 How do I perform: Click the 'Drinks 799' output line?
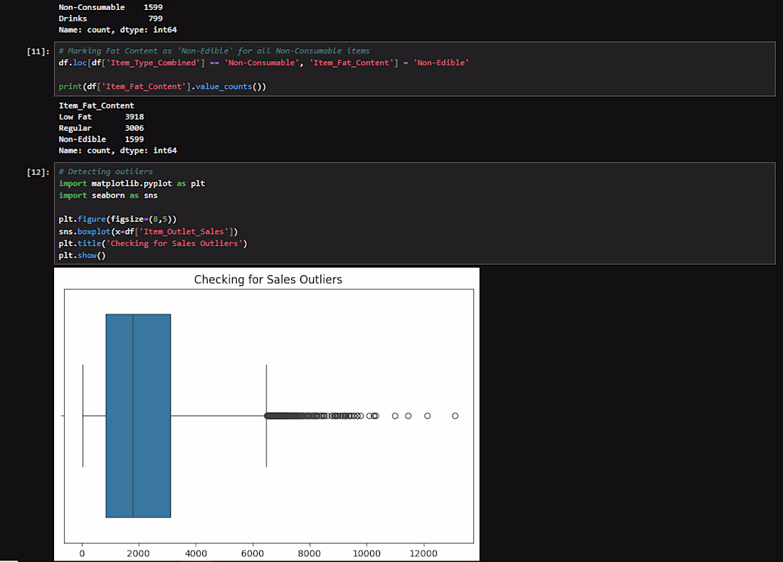point(110,18)
